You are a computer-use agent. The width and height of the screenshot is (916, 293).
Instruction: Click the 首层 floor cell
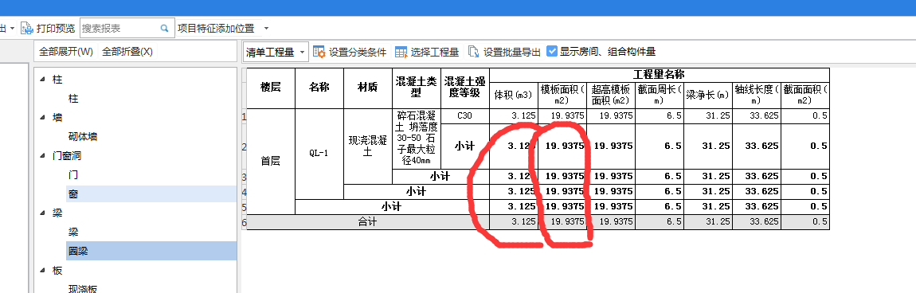click(271, 162)
